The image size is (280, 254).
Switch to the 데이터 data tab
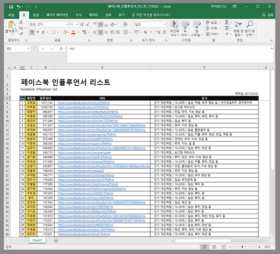(x=93, y=15)
